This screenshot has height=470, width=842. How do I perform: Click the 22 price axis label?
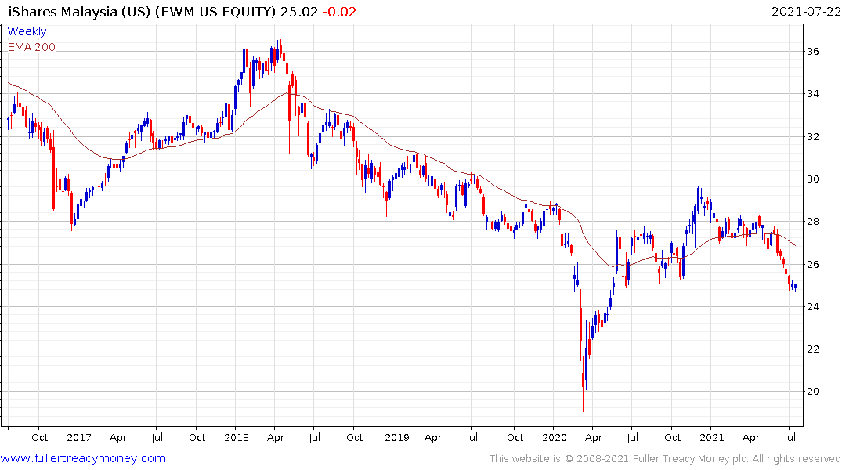tap(813, 349)
